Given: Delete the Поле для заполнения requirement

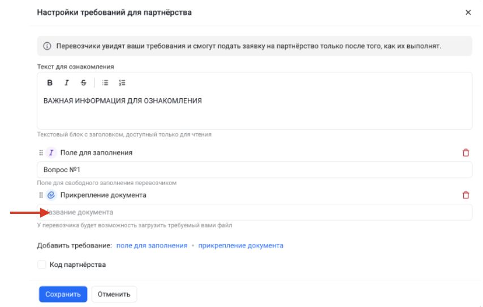Looking at the screenshot, I should click(466, 153).
